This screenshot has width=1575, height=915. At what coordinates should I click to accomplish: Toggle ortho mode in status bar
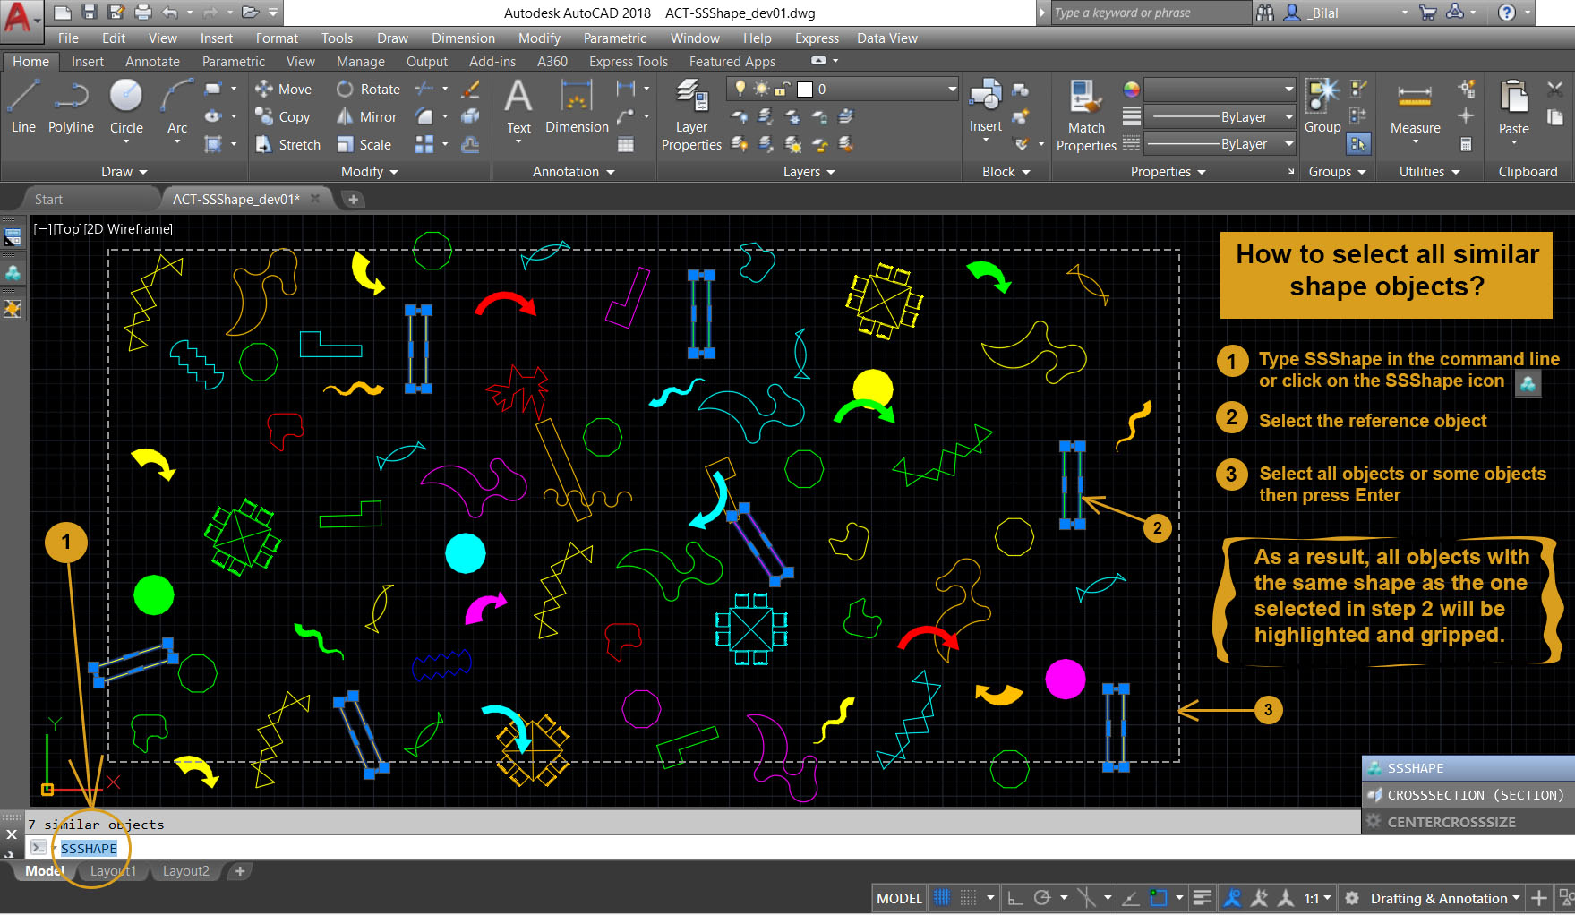(1014, 898)
